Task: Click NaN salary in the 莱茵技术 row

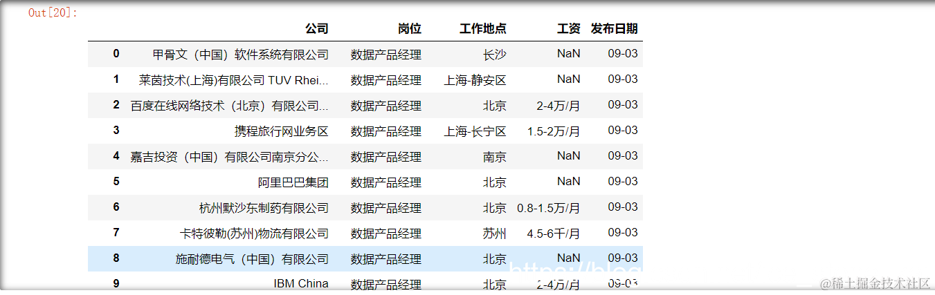Action: pyautogui.click(x=569, y=79)
